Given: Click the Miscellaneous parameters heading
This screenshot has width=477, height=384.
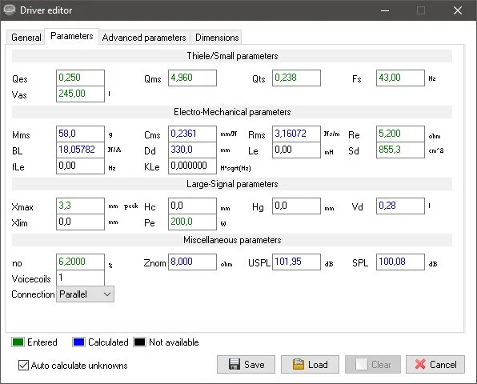Looking at the screenshot, I should [232, 240].
